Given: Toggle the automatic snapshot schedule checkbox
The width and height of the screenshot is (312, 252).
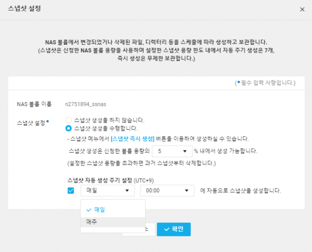Looking at the screenshot, I should pyautogui.click(x=71, y=191).
